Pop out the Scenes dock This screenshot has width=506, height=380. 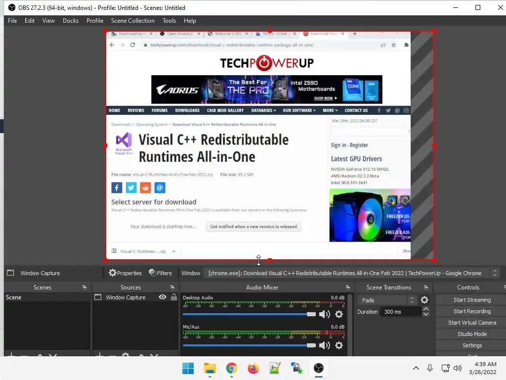(84, 287)
